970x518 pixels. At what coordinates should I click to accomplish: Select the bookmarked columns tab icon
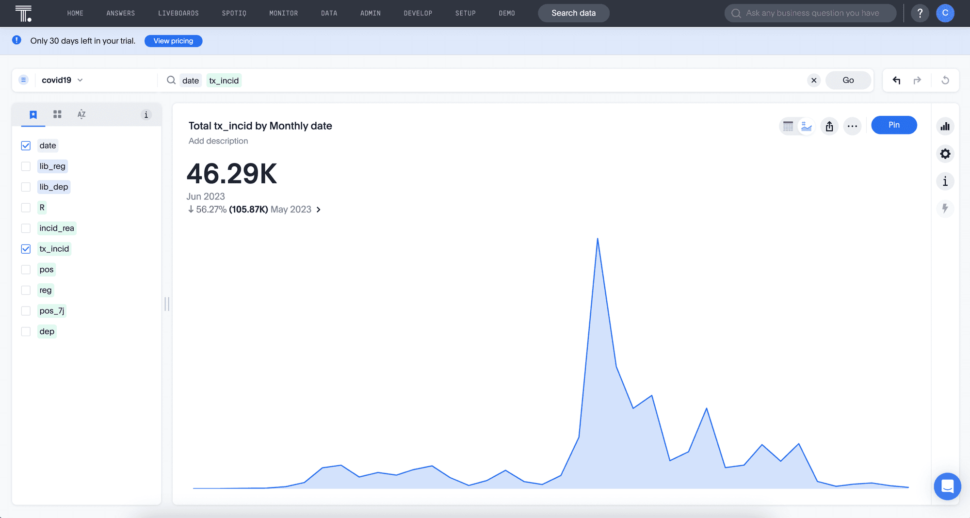(33, 114)
